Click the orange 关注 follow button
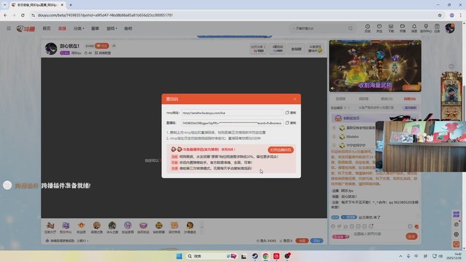The image size is (466, 262). 102,46
